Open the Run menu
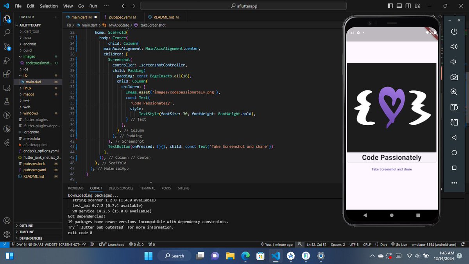This screenshot has width=469, height=264. [93, 6]
